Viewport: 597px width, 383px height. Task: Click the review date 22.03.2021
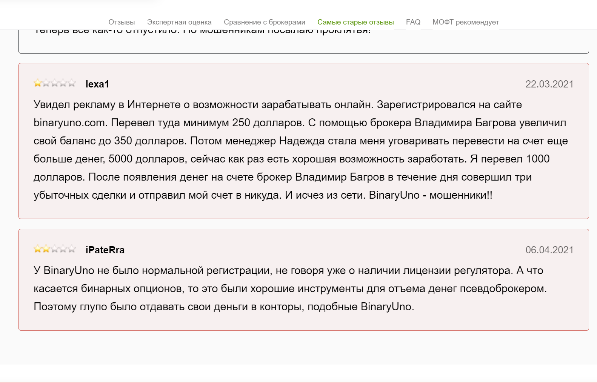[x=549, y=84]
